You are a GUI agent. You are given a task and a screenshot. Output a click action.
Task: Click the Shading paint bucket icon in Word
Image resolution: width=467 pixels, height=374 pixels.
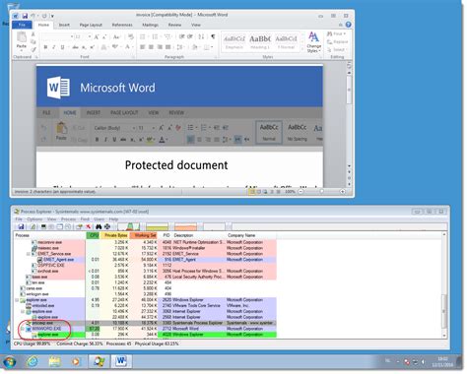click(x=196, y=47)
